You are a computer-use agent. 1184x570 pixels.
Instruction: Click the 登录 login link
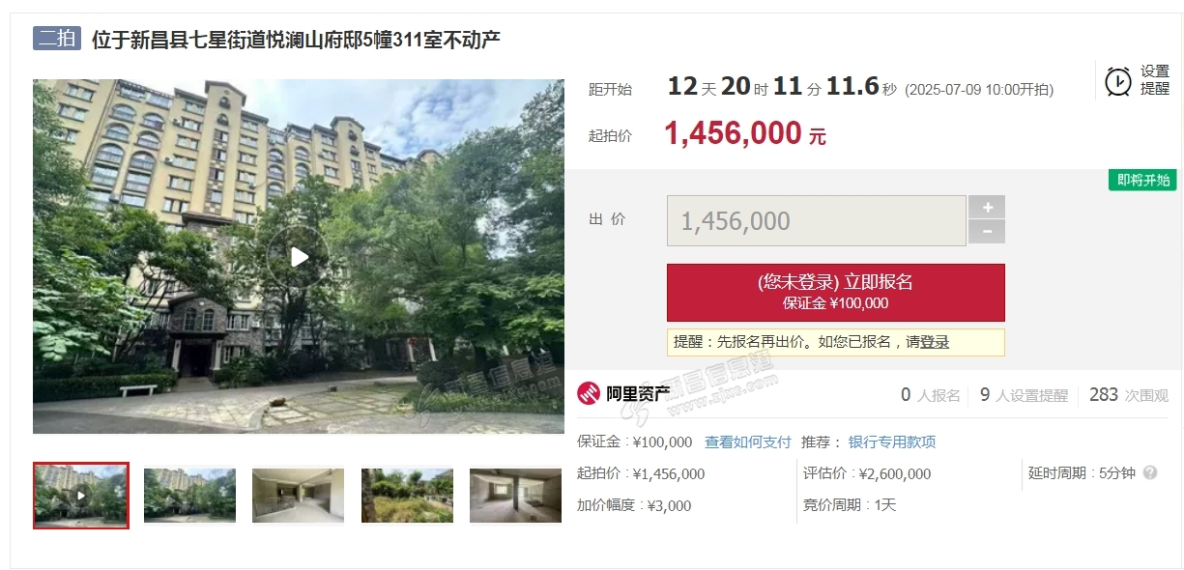point(935,342)
